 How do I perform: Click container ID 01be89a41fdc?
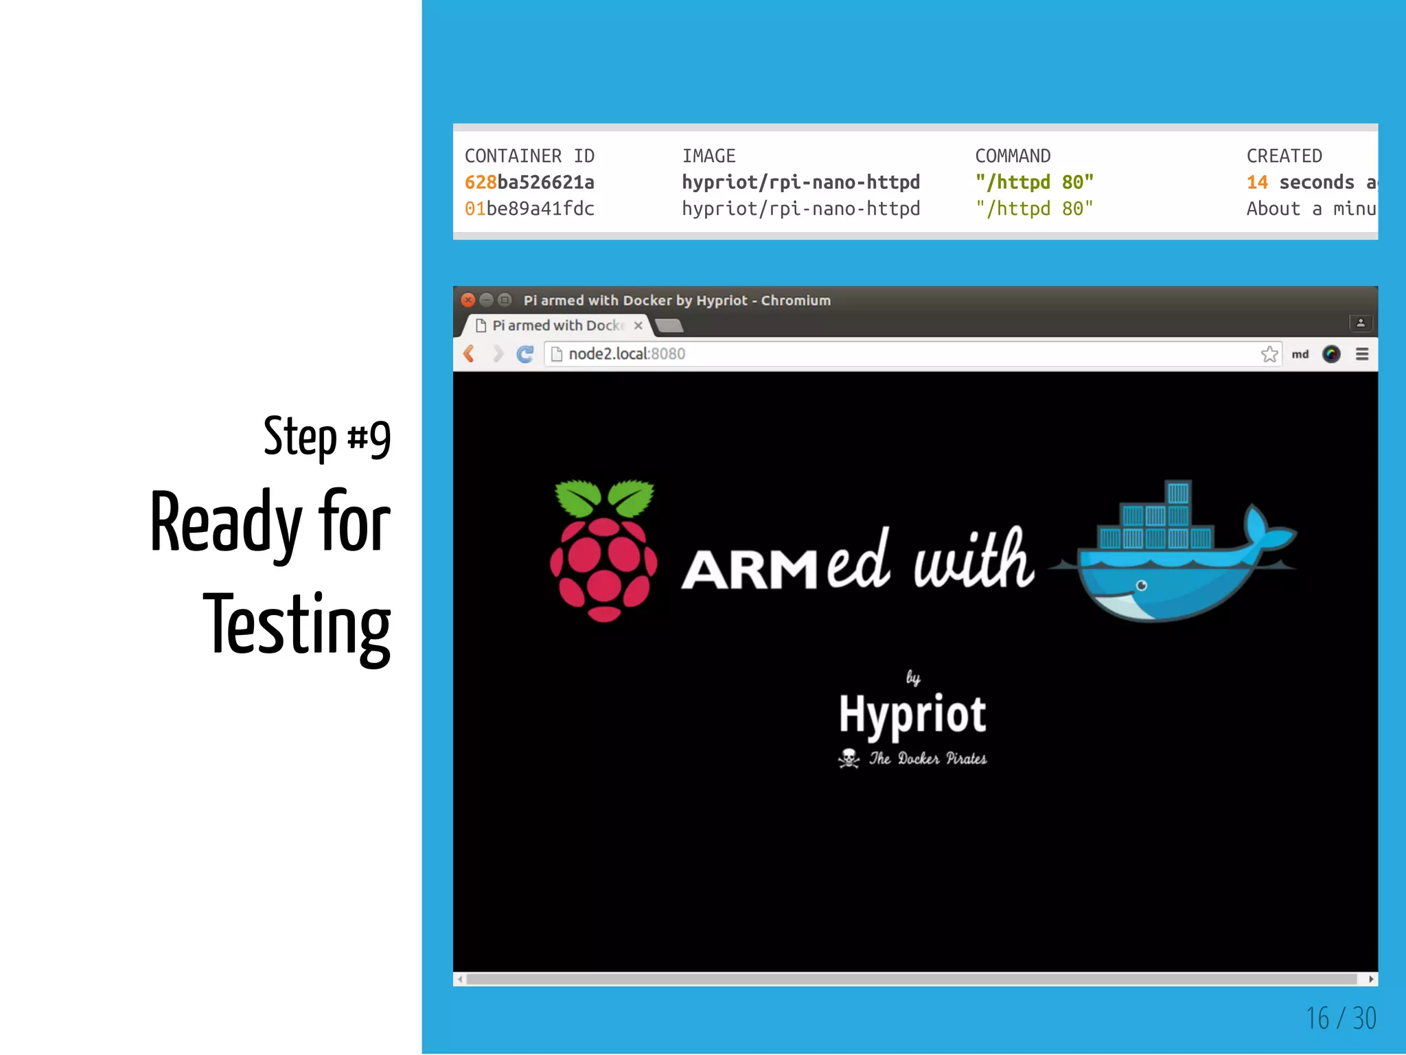tap(529, 208)
